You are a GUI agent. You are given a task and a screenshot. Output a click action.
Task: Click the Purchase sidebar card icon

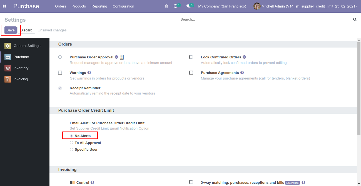8,57
